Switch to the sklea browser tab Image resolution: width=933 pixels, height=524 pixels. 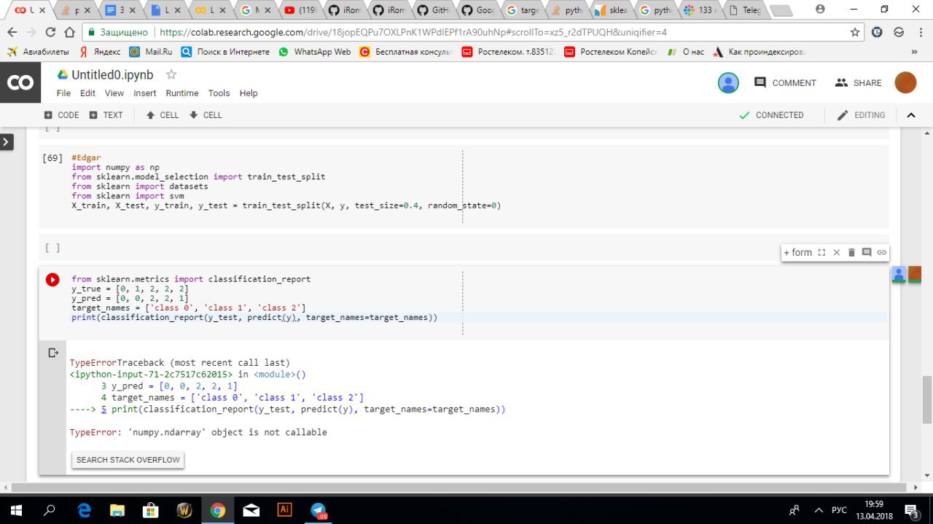[610, 10]
